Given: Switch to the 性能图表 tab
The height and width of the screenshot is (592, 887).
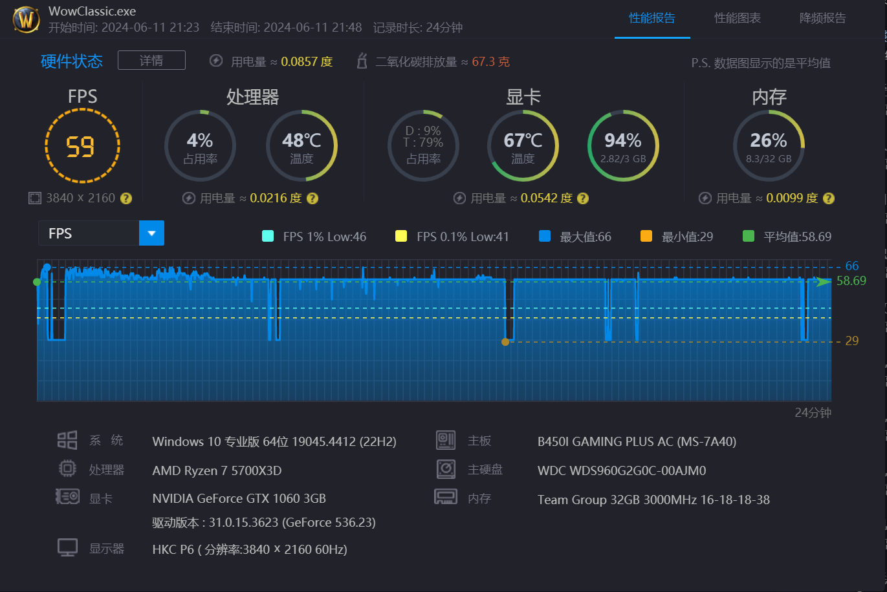Looking at the screenshot, I should (x=737, y=18).
